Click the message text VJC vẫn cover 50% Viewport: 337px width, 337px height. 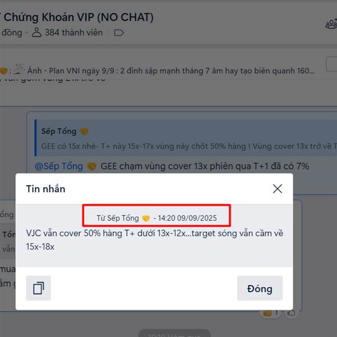click(154, 240)
